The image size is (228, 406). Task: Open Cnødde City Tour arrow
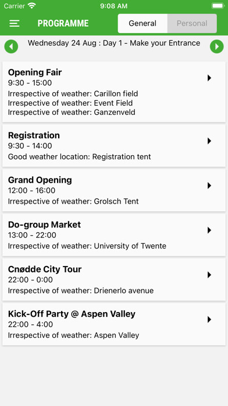209,275
